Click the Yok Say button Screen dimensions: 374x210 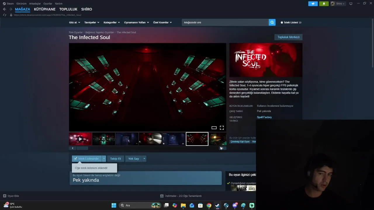134,159
